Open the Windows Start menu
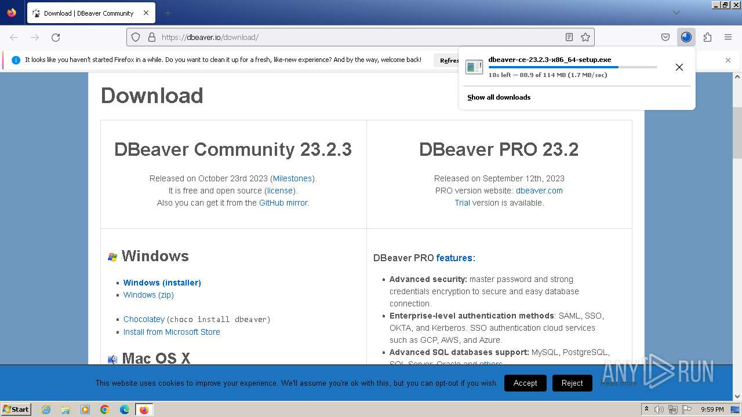This screenshot has height=417, width=742. click(x=16, y=409)
